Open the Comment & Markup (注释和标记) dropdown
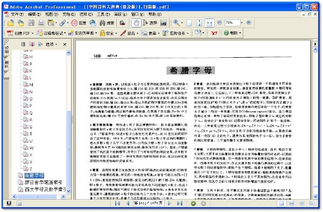The height and width of the screenshot is (212, 323). click(x=51, y=33)
